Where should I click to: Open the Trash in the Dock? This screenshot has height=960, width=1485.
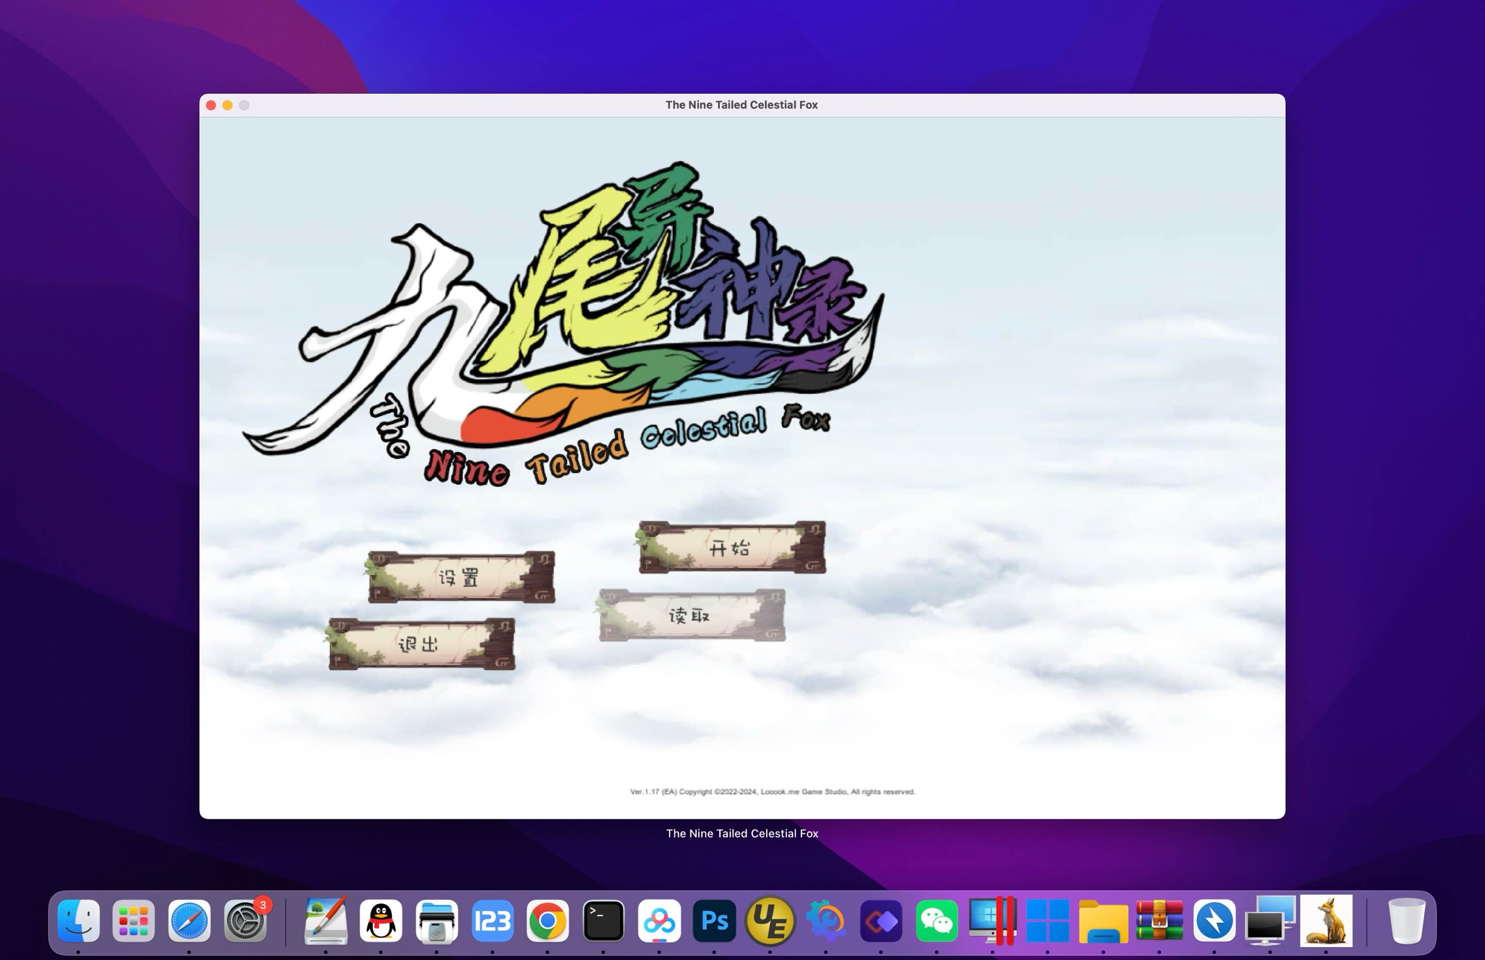(1407, 921)
